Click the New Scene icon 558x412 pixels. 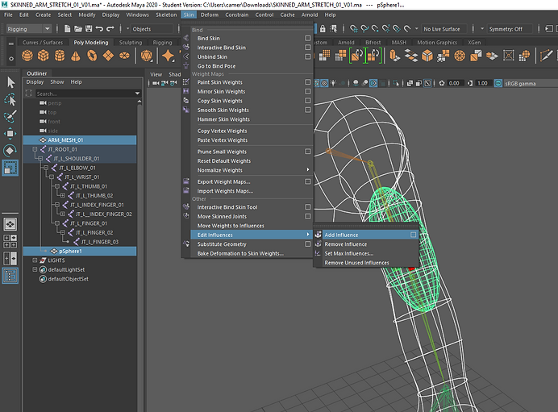[x=67, y=29]
